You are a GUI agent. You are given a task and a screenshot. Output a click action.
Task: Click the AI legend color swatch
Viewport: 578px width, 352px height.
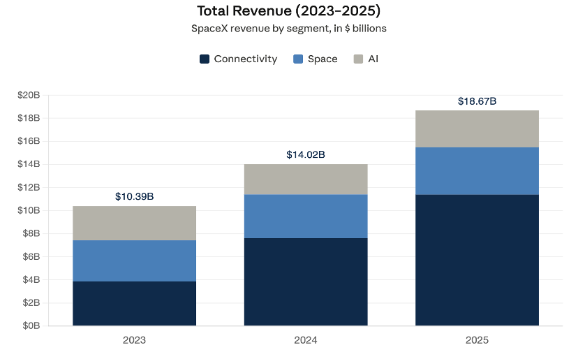coord(358,59)
